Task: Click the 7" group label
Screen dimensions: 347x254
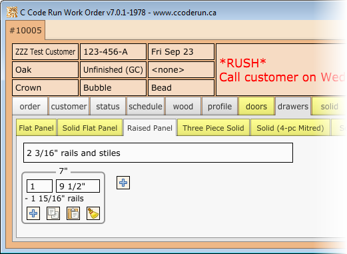Action: (63, 171)
